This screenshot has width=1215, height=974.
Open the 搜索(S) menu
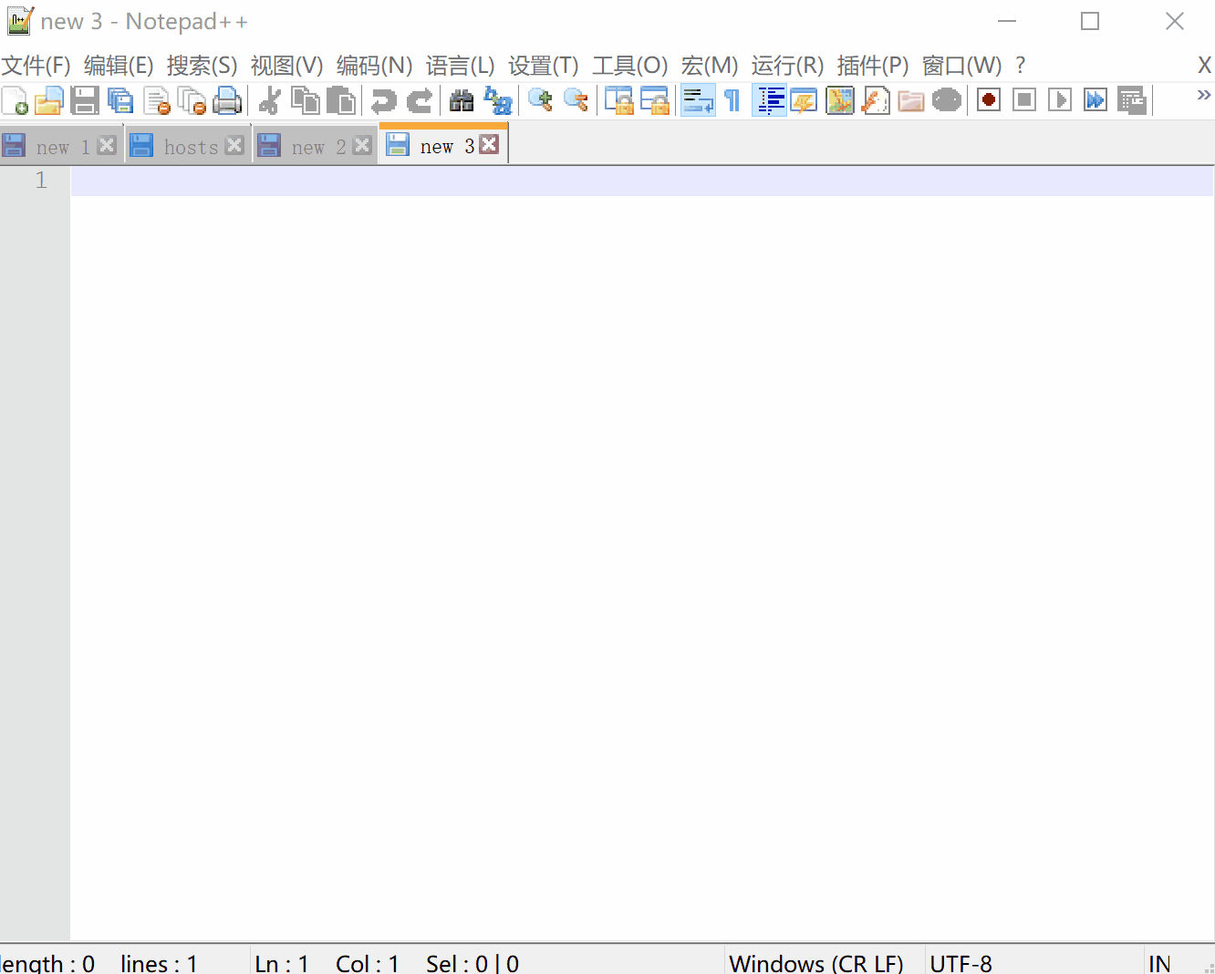(x=202, y=66)
